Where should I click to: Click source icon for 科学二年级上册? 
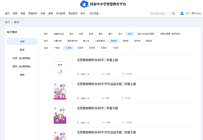[x=78, y=74]
